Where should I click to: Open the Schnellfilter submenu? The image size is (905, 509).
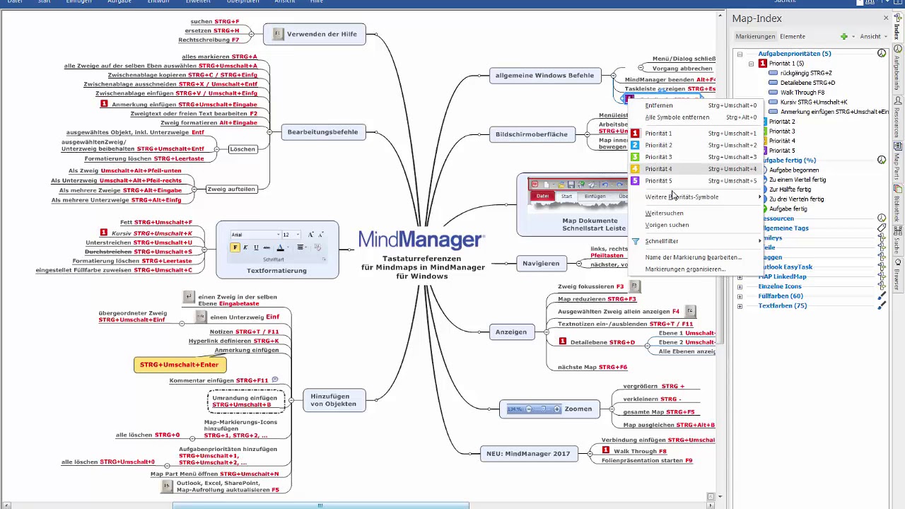(696, 241)
